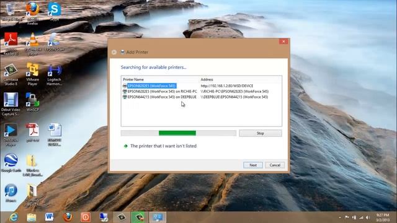The image size is (397, 223).
Task: Open the Action Center flag icon
Action: (x=347, y=217)
